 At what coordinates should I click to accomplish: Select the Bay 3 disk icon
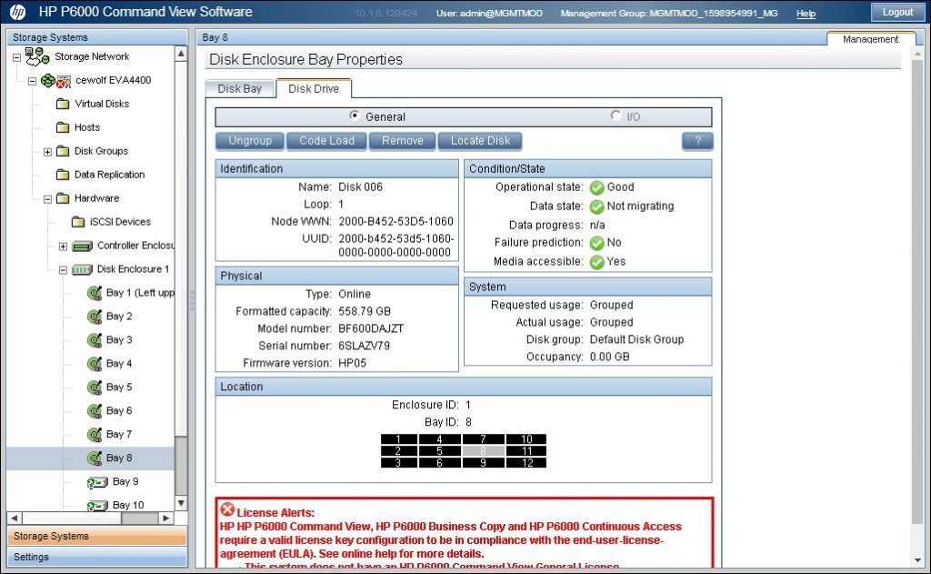[x=95, y=340]
